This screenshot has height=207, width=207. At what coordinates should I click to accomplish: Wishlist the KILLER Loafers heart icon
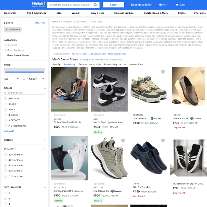click(203, 72)
